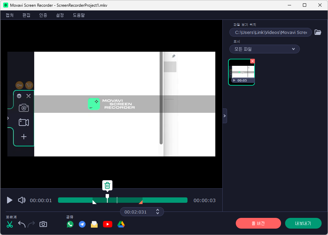Click the dotted marker on timeline

[117, 200]
